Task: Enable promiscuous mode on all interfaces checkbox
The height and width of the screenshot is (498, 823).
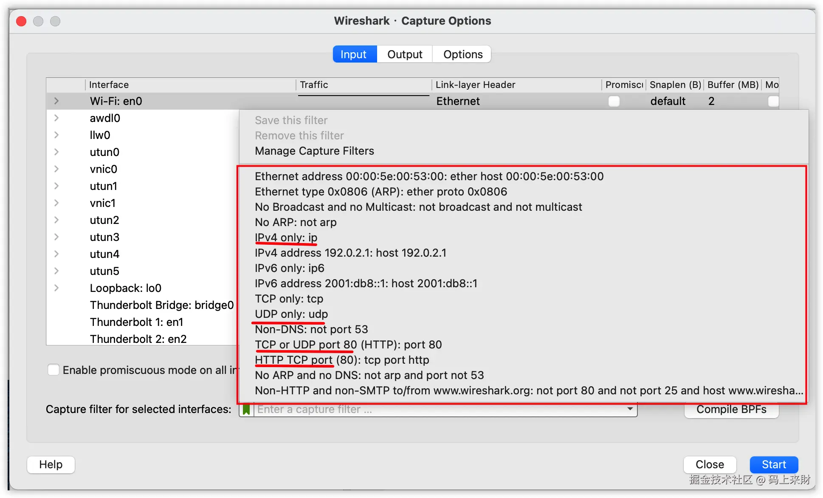Action: [54, 370]
